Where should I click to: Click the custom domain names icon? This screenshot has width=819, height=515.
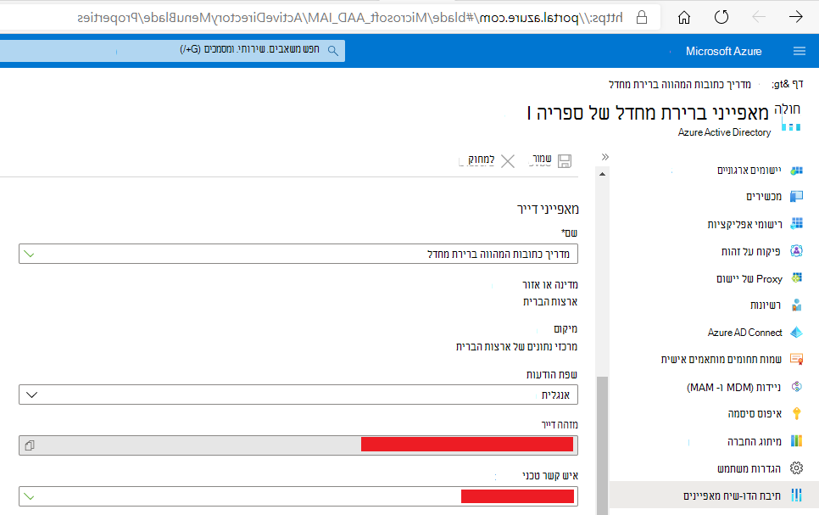[797, 359]
